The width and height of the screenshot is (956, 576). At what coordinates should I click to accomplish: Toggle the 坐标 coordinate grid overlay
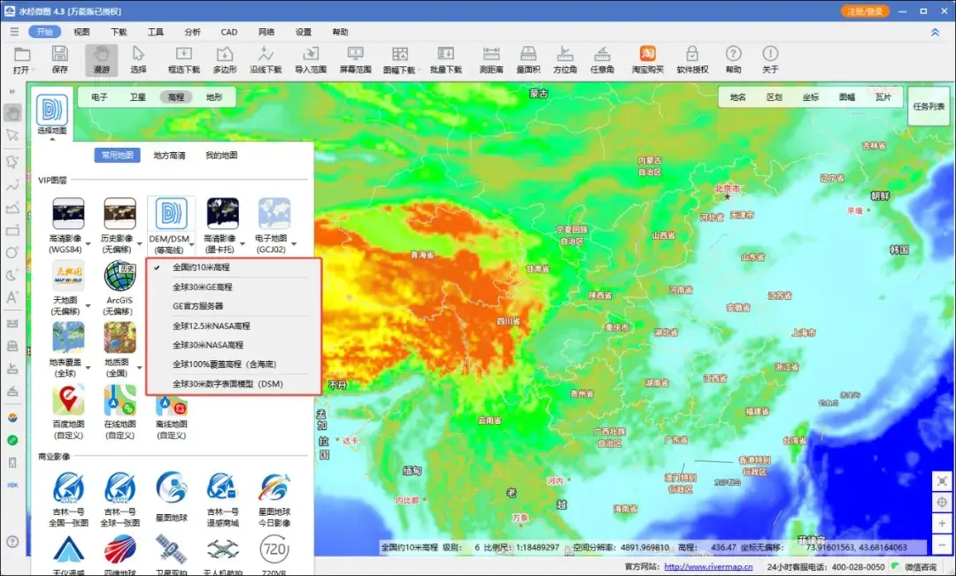(811, 97)
